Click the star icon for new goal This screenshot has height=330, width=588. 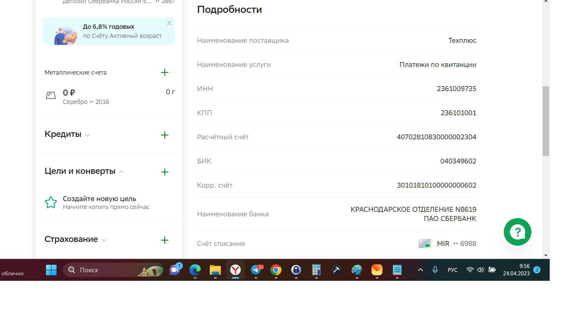pos(51,203)
